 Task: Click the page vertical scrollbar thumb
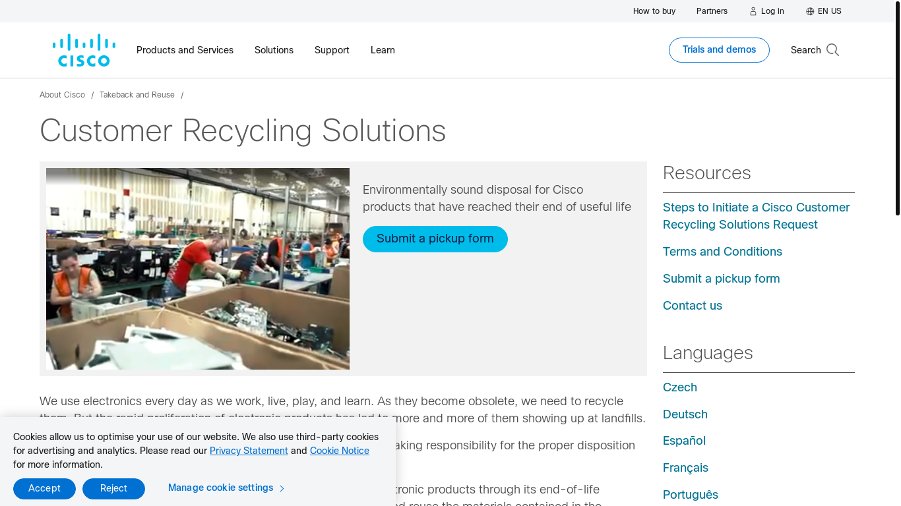[x=898, y=108]
